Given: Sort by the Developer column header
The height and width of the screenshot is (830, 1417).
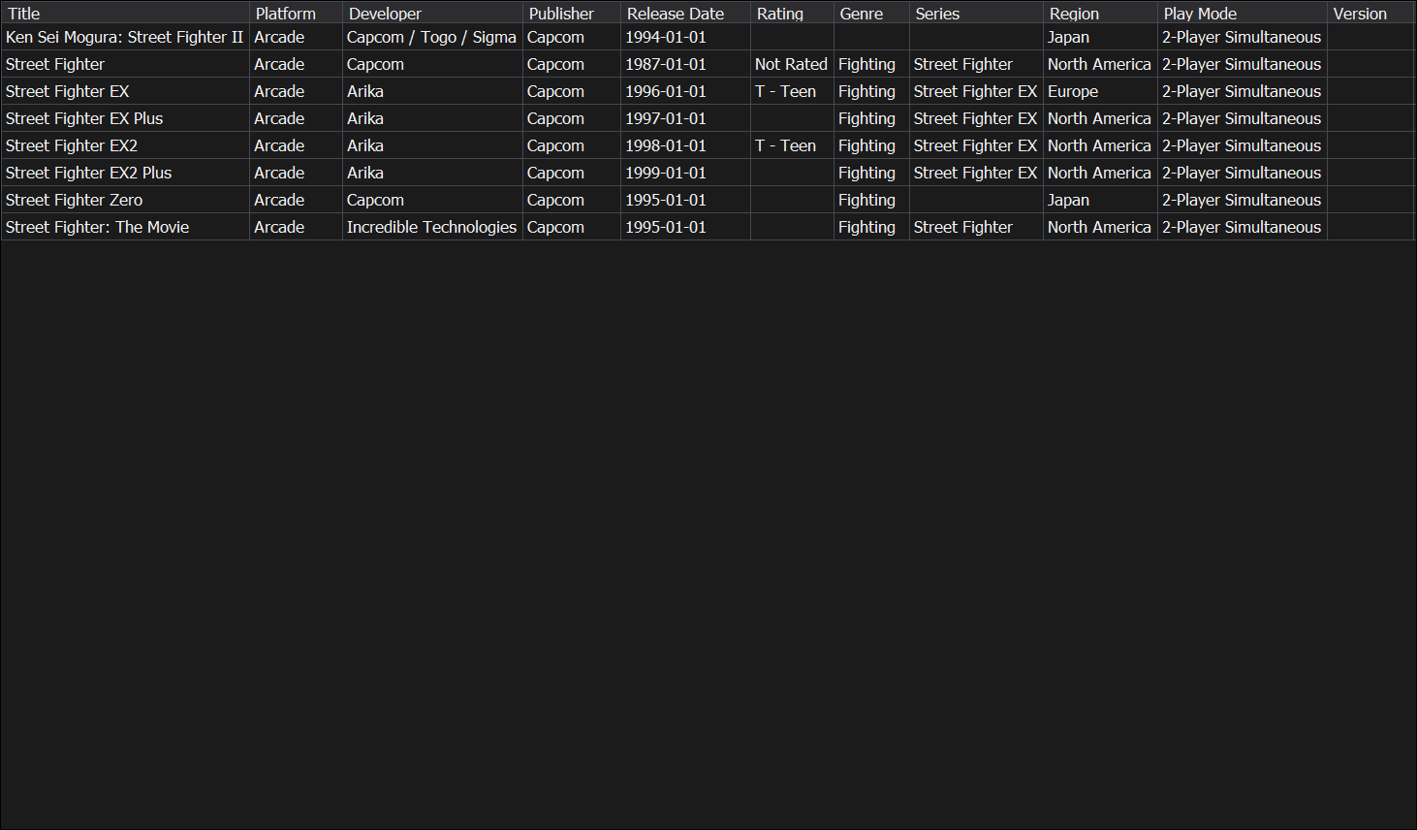Looking at the screenshot, I should click(432, 14).
